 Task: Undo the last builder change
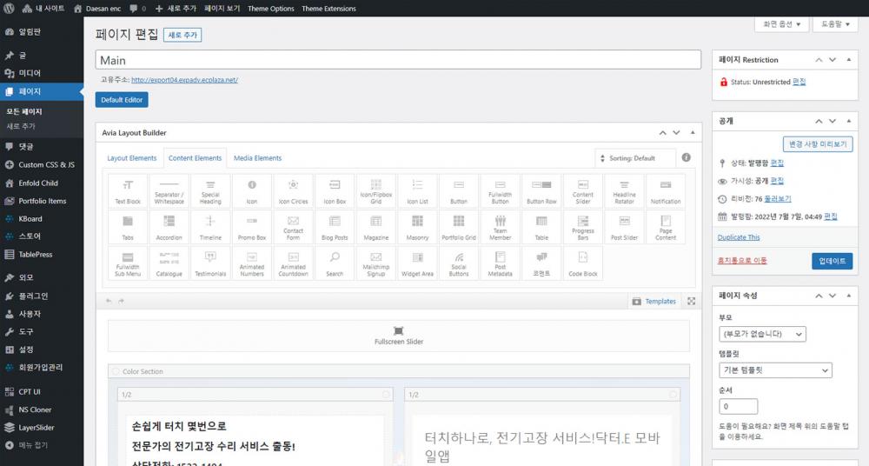pyautogui.click(x=109, y=301)
